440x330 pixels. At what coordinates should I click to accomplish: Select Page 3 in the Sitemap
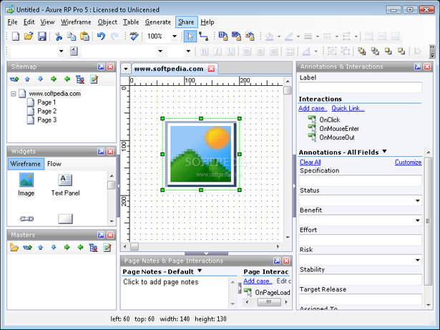click(x=47, y=120)
